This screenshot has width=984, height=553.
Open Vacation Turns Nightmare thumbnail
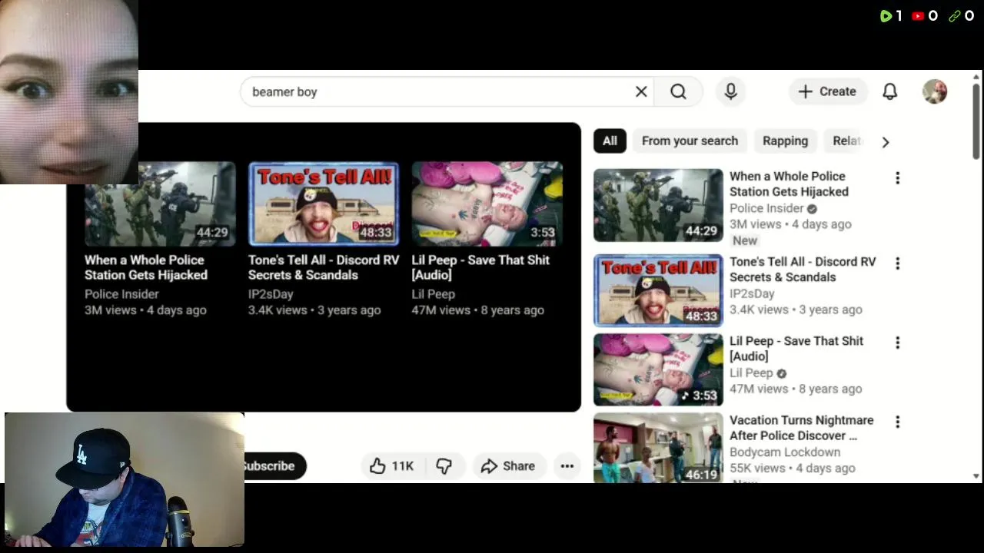coord(658,448)
